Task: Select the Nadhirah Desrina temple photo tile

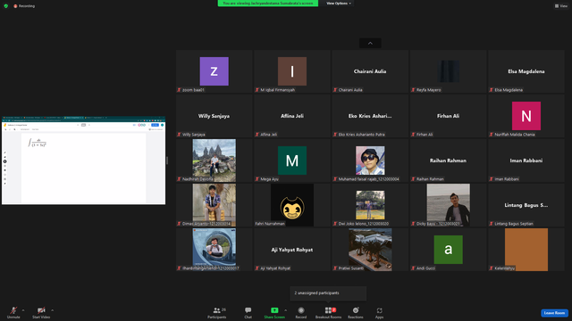Action: coord(214,160)
